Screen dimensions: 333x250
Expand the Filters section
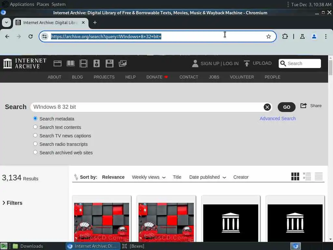point(12,203)
